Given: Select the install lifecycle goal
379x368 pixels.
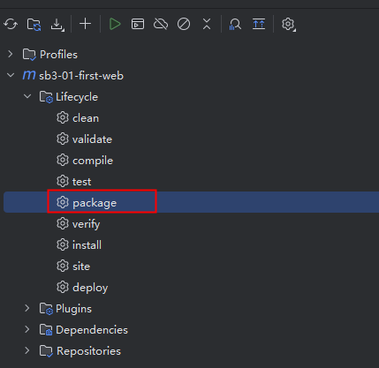Looking at the screenshot, I should click(79, 245).
